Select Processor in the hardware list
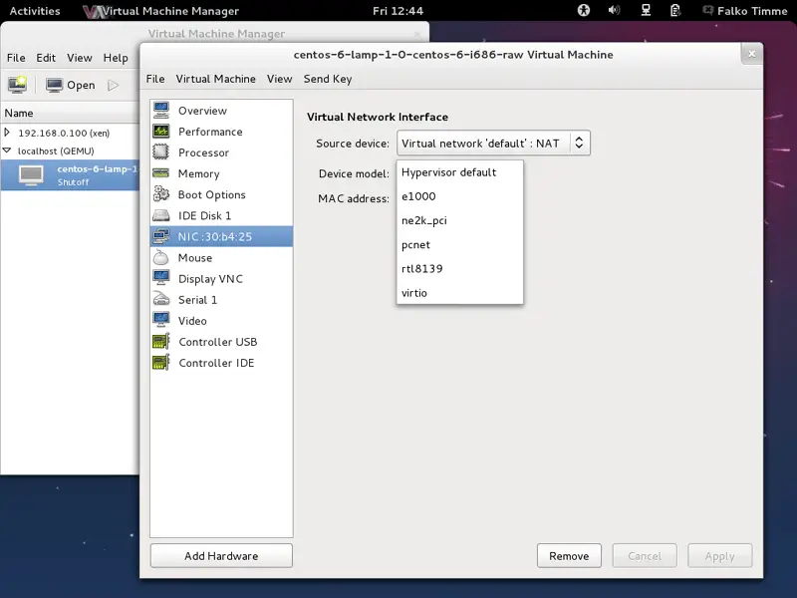The width and height of the screenshot is (797, 598). [221, 152]
